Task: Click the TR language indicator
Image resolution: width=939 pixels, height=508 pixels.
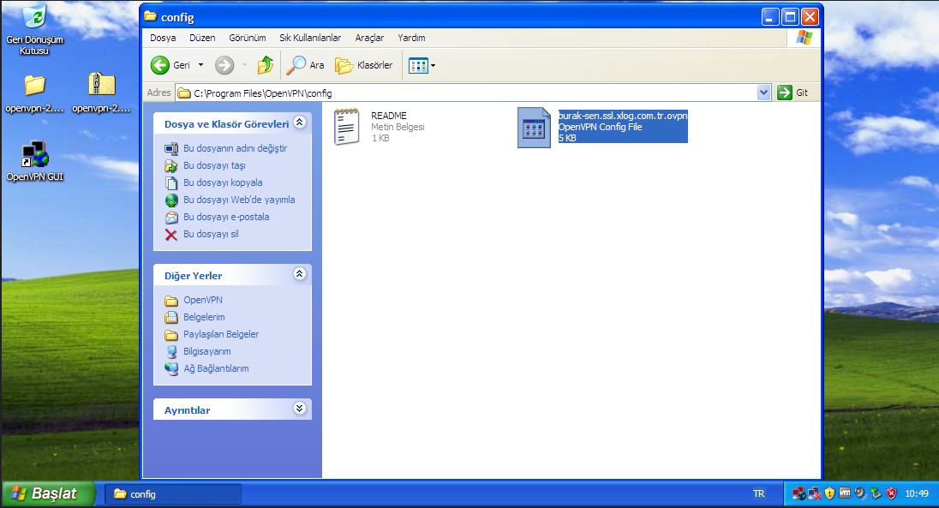Action: click(x=759, y=493)
